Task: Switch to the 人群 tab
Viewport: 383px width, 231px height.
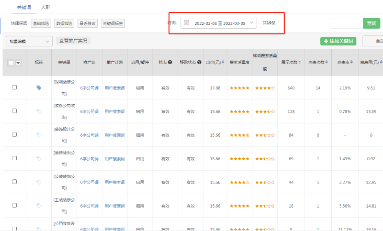Action: pyautogui.click(x=45, y=8)
